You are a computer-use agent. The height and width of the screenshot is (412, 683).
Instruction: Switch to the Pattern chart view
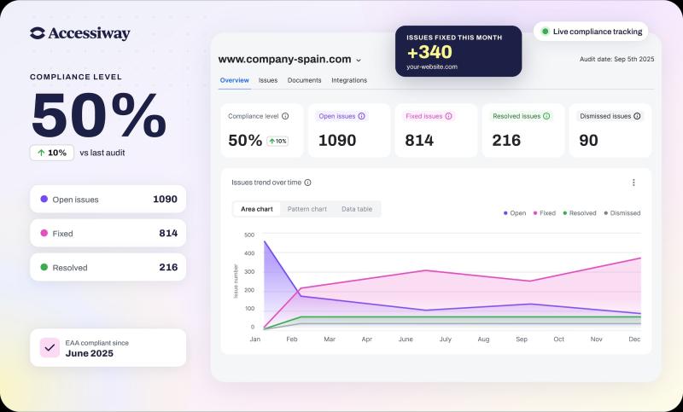coord(306,209)
